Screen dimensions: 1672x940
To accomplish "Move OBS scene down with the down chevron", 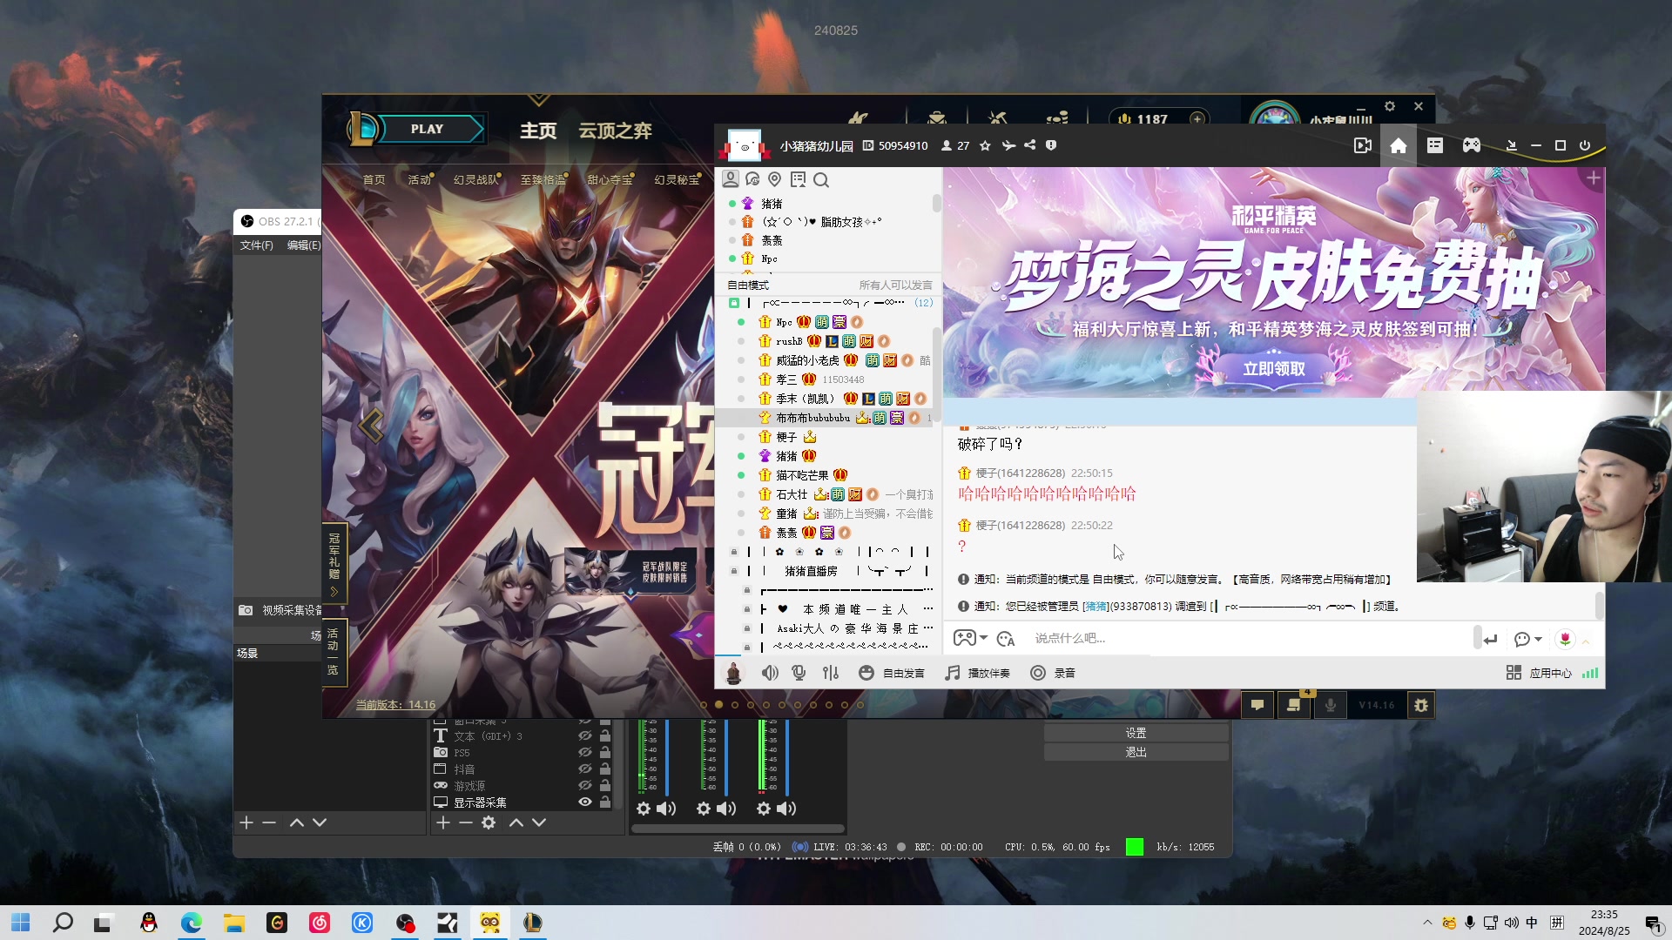I will [x=320, y=822].
